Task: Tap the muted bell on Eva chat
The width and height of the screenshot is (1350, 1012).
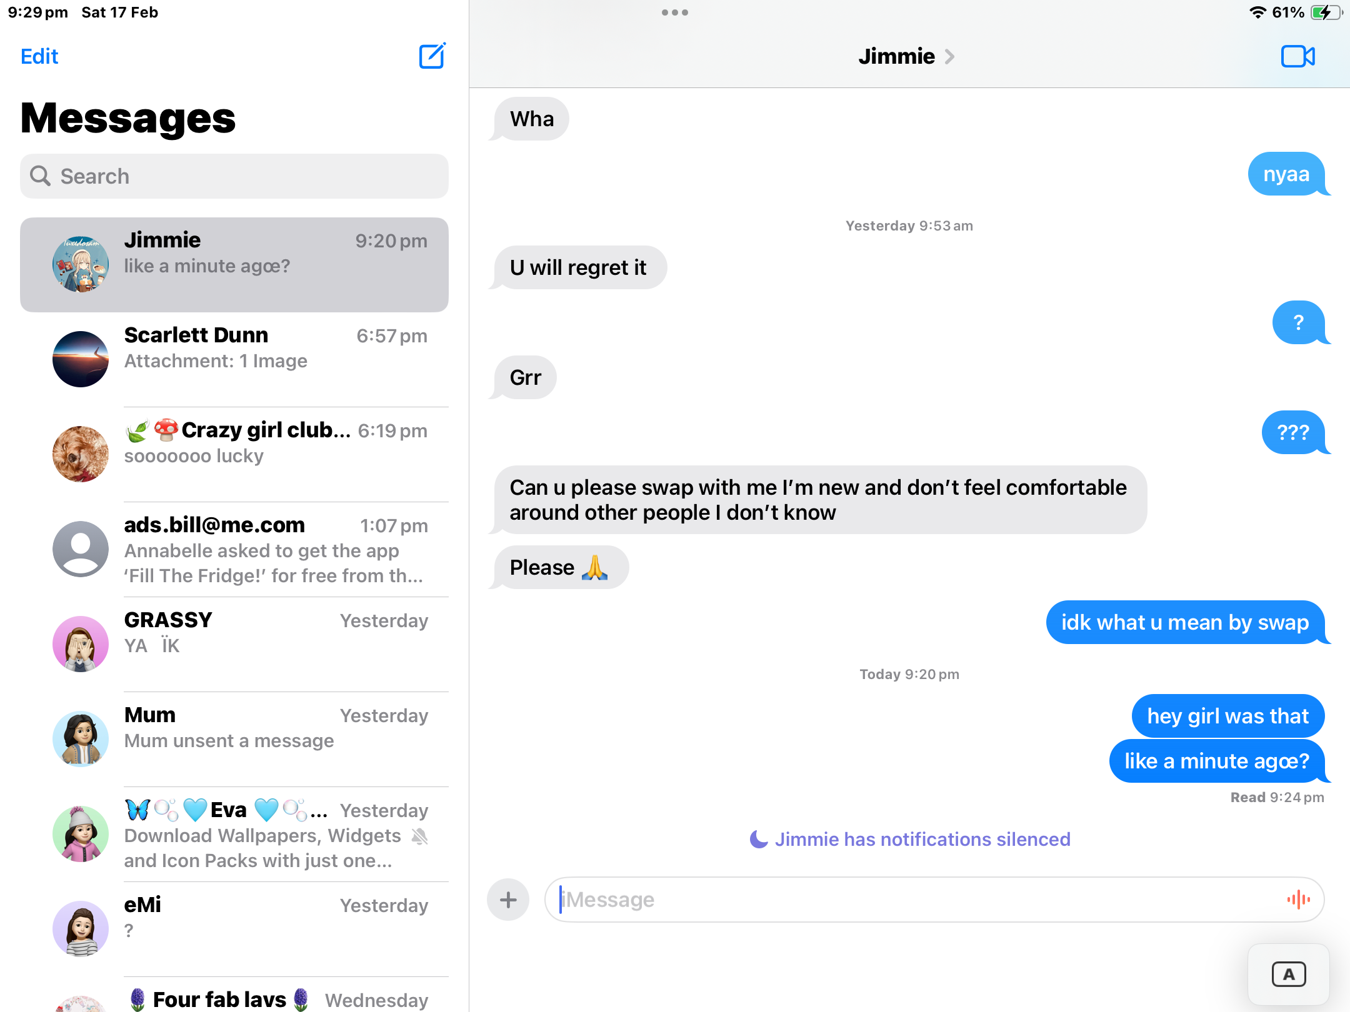Action: click(420, 836)
